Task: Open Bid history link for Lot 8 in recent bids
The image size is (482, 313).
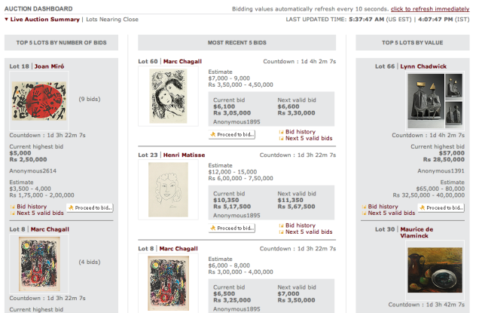Action: tap(300, 312)
